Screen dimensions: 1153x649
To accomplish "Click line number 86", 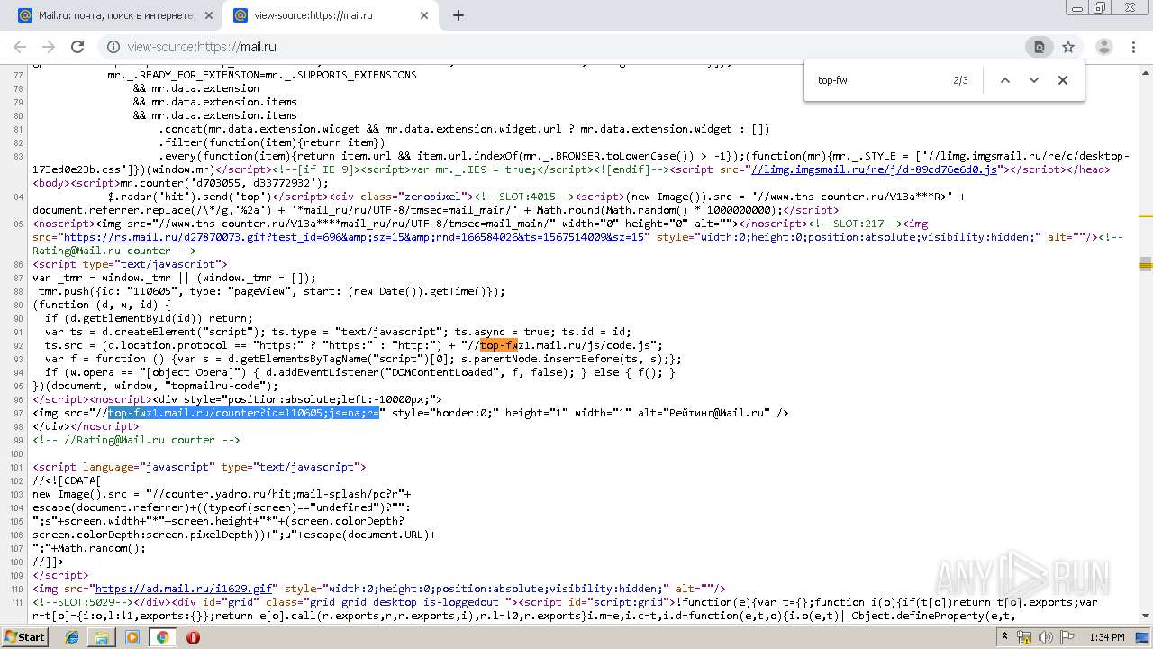I will (x=17, y=264).
